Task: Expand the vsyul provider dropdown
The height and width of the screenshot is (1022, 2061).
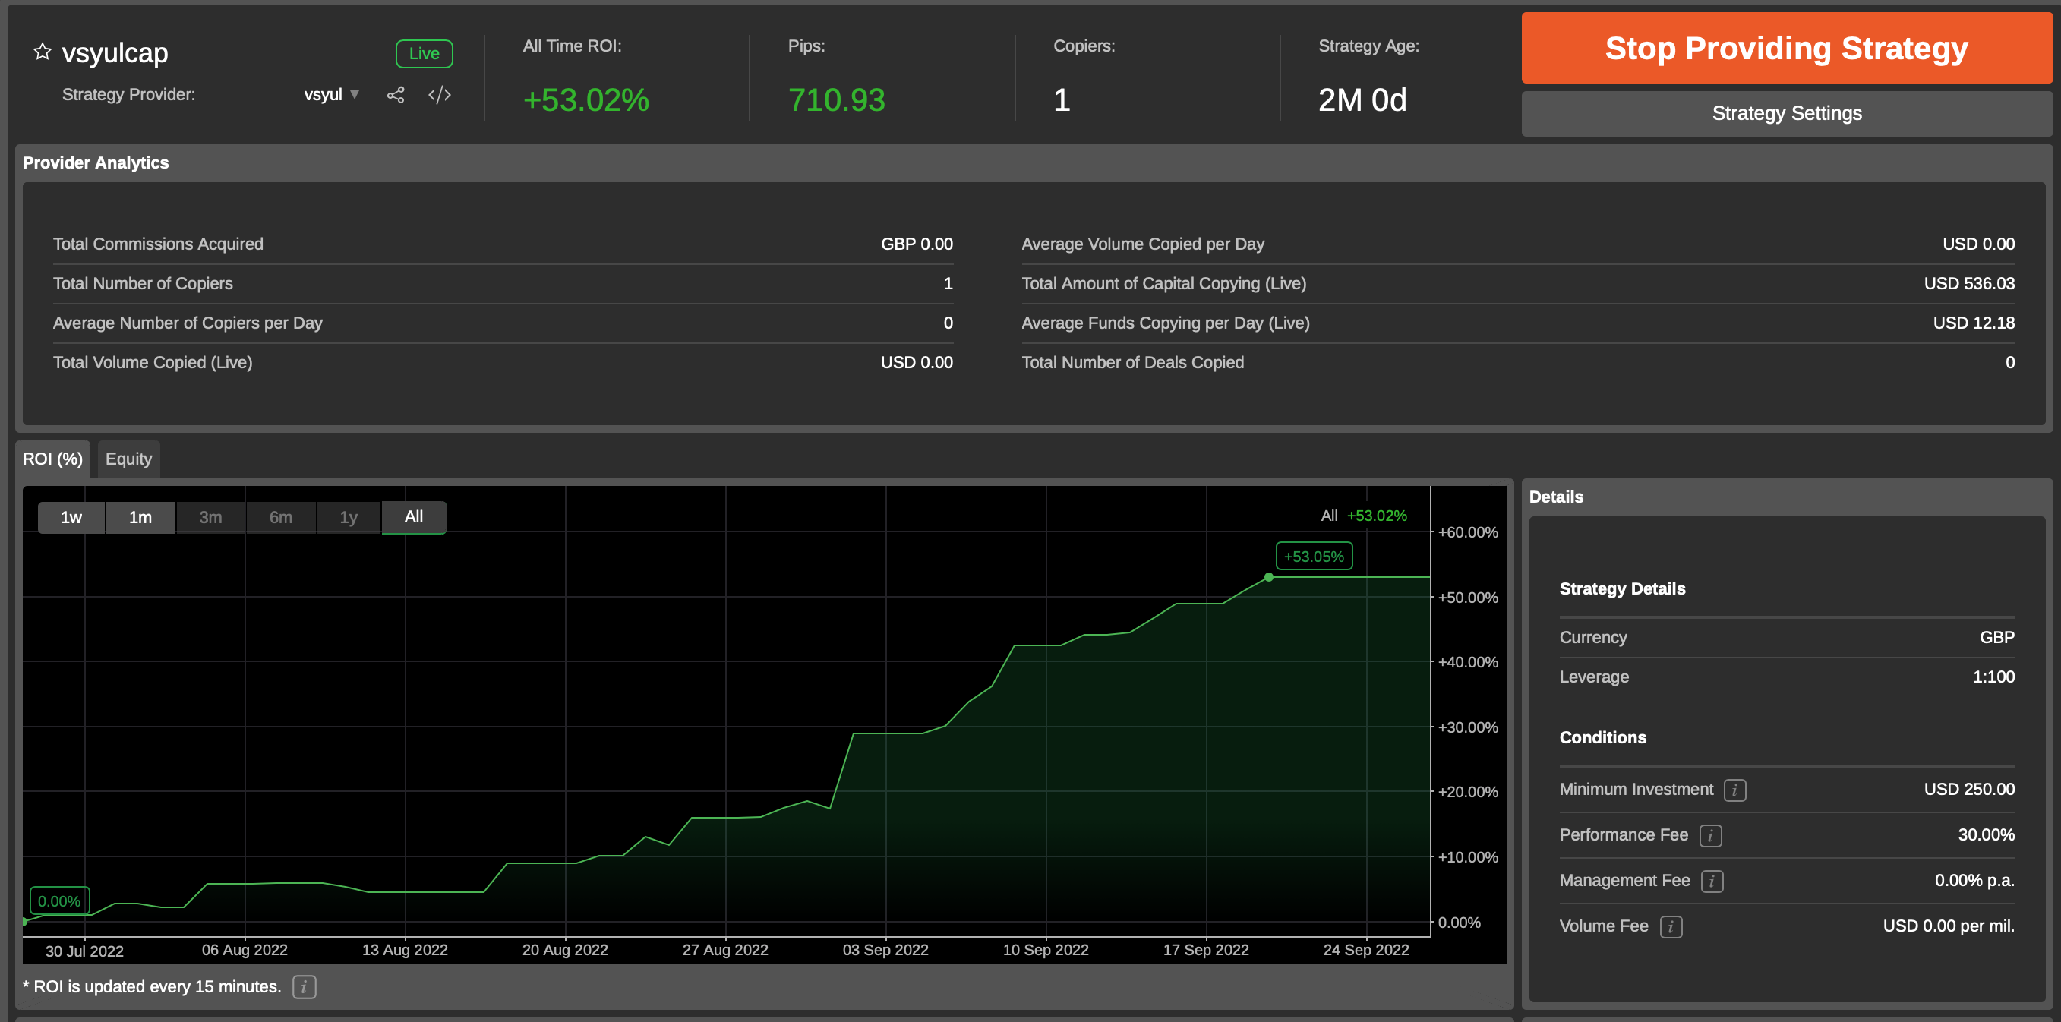Action: [355, 94]
